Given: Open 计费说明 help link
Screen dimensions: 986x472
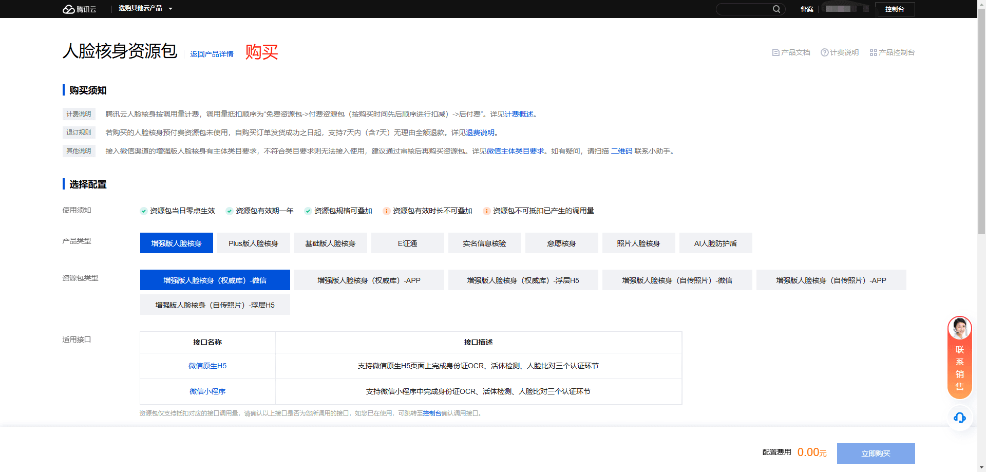Looking at the screenshot, I should point(840,52).
